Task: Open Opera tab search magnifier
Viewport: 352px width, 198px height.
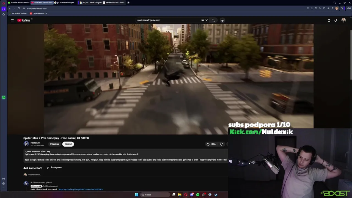Action: tap(335, 2)
